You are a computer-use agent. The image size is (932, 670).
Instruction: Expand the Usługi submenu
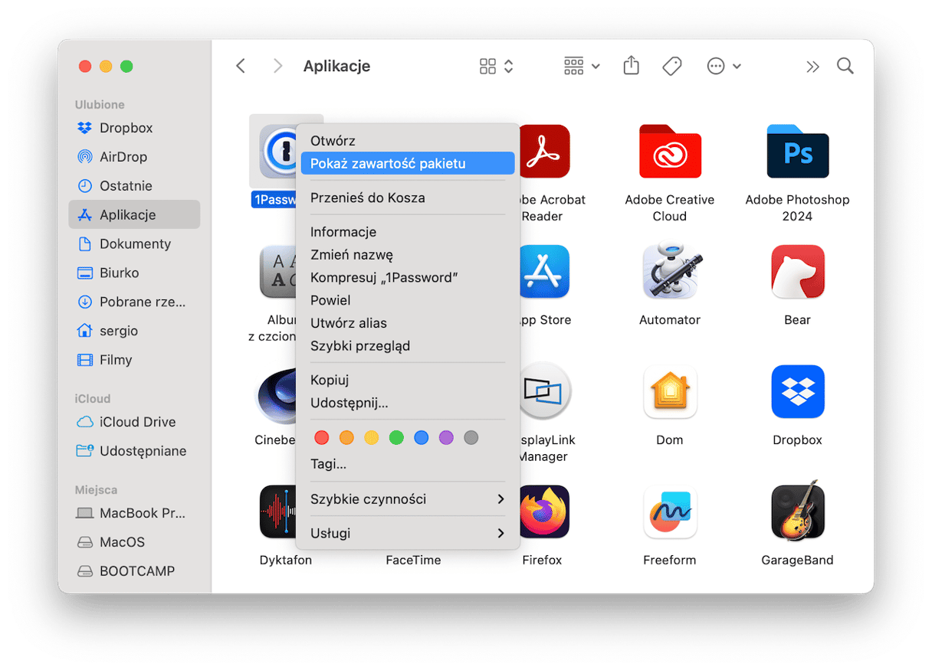point(408,533)
